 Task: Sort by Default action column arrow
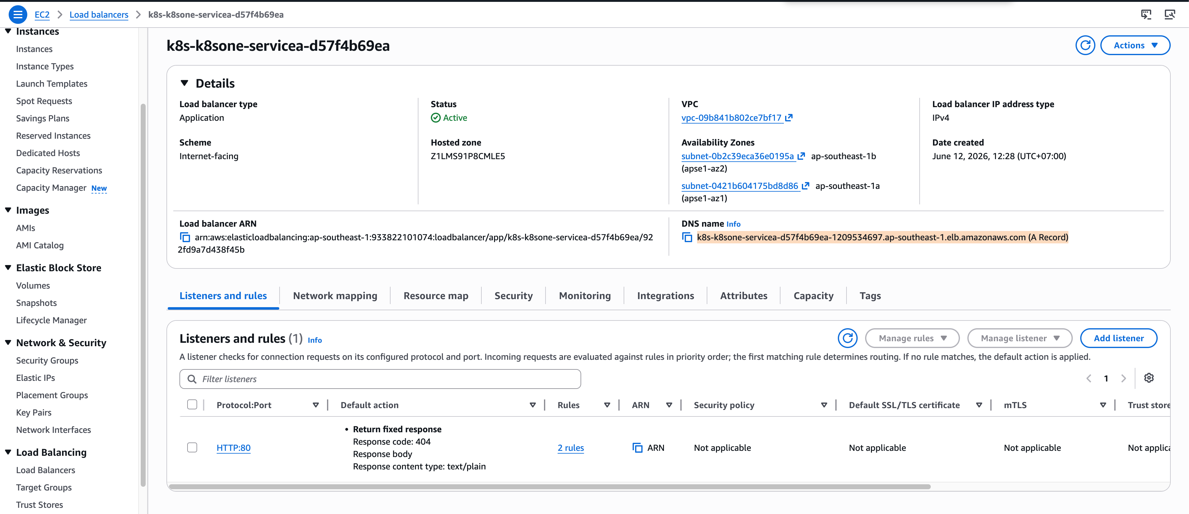coord(533,405)
